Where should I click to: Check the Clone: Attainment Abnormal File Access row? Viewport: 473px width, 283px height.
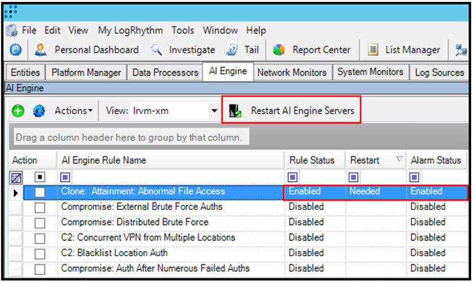[39, 192]
